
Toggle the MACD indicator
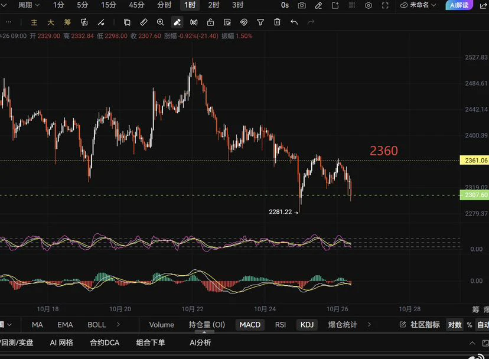click(250, 325)
